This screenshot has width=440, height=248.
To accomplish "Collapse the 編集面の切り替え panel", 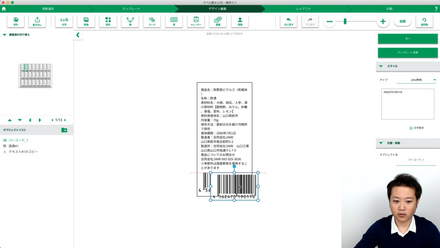I will [4, 35].
